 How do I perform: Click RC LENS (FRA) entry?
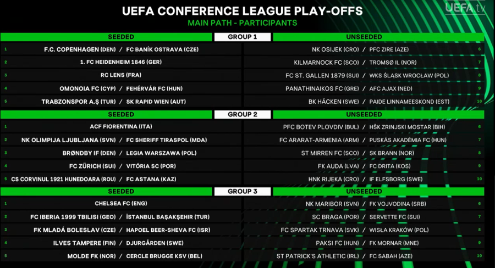(121, 75)
